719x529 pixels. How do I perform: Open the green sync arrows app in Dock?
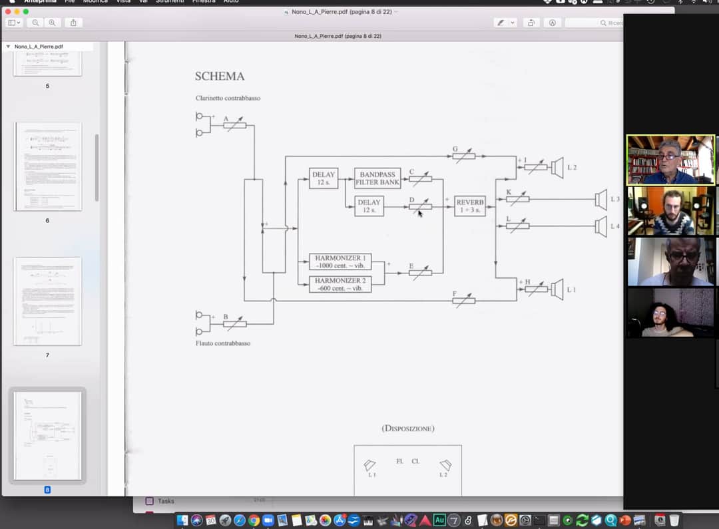pos(582,520)
